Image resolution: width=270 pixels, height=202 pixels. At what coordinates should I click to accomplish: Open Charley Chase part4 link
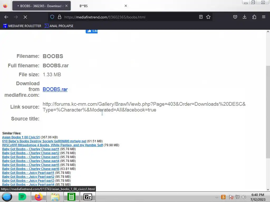click(31, 161)
